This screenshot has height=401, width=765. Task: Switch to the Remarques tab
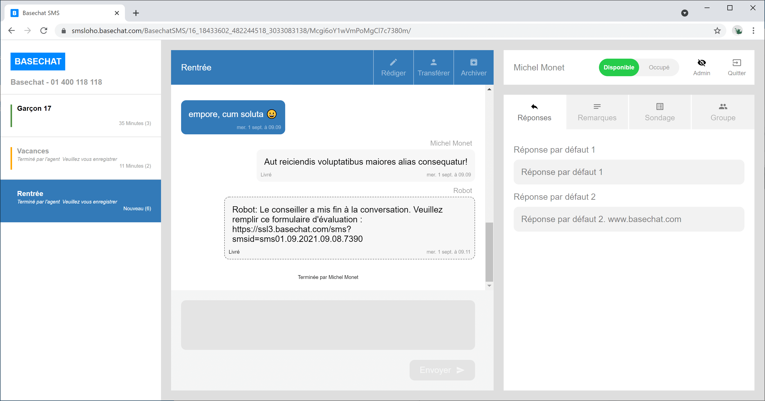pos(597,112)
